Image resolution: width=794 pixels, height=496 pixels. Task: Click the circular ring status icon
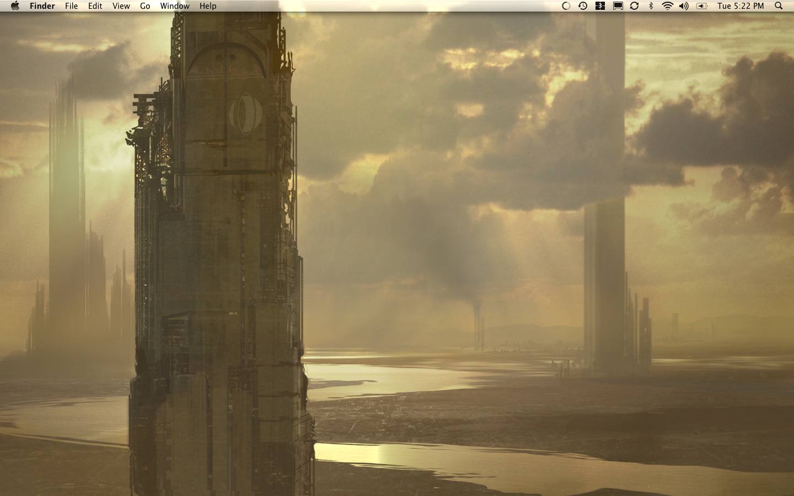pos(566,6)
